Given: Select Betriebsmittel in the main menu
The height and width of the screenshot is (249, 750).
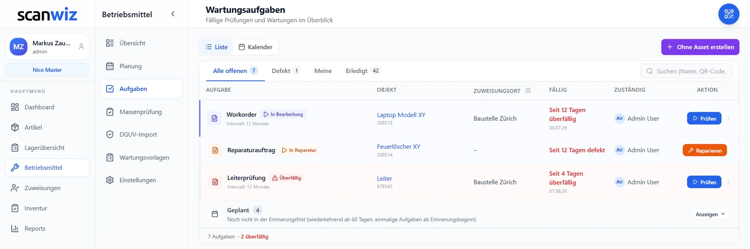Looking at the screenshot, I should click(47, 168).
